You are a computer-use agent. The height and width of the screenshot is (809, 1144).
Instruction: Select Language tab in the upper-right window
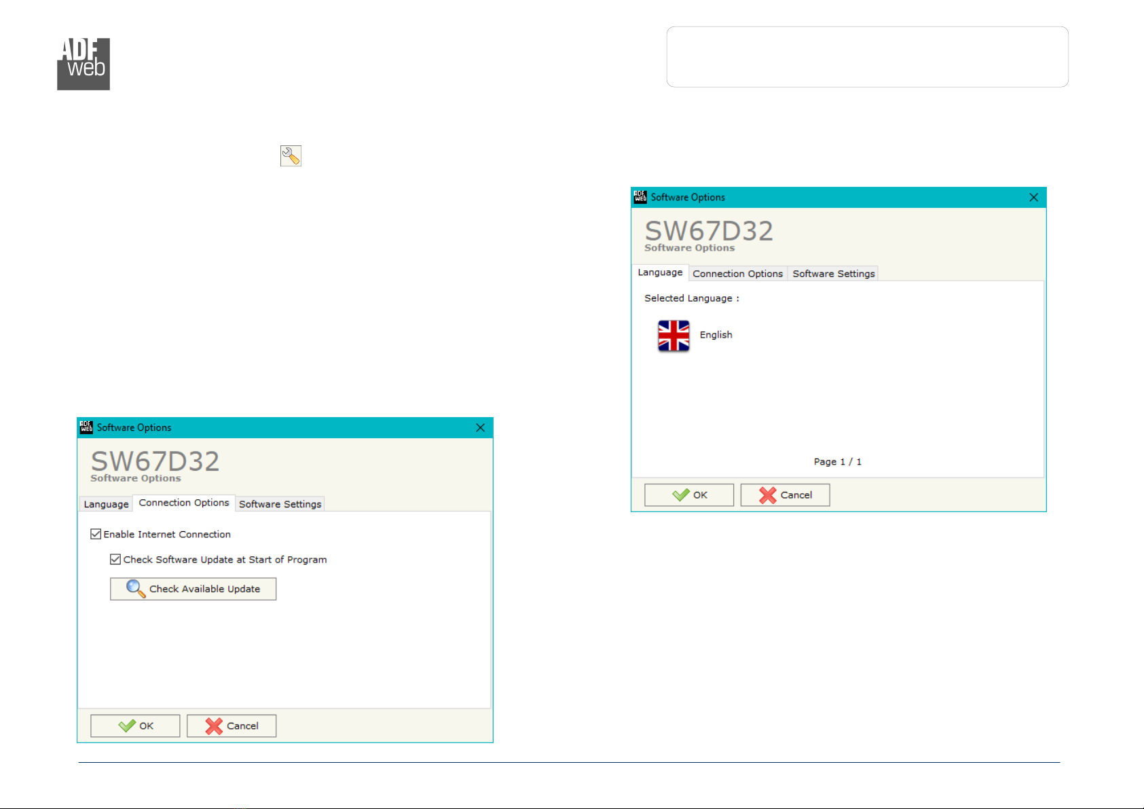pyautogui.click(x=660, y=272)
